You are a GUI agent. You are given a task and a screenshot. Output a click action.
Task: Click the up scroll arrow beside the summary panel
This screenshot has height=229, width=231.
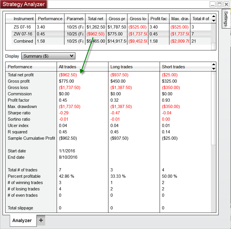click(x=213, y=65)
